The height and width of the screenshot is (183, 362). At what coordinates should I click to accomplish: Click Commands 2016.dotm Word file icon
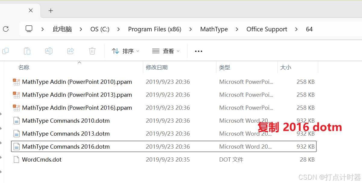(x=17, y=147)
